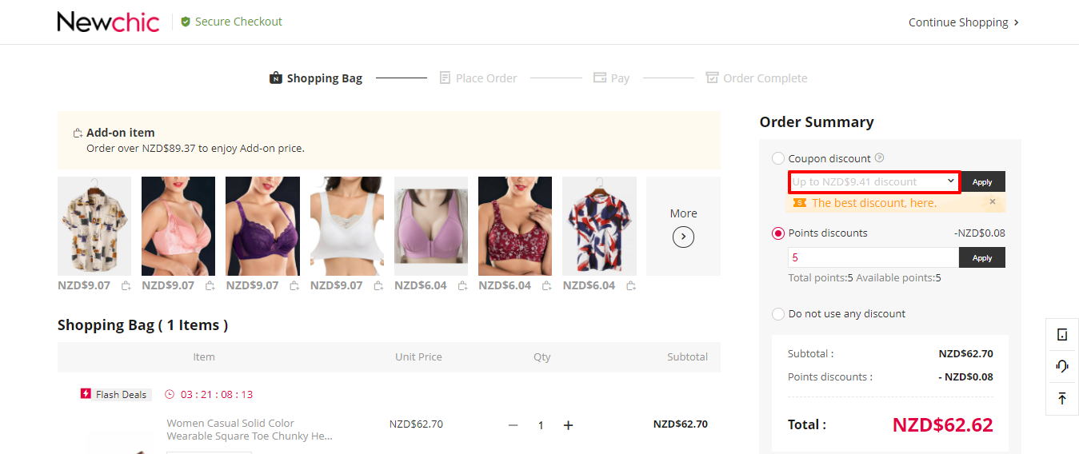Click the Unit Price column header
1079x454 pixels.
418,357
